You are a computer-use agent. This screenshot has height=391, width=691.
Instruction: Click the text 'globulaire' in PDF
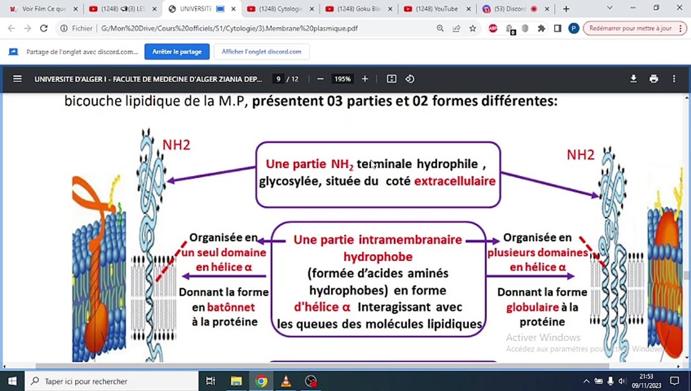point(532,307)
